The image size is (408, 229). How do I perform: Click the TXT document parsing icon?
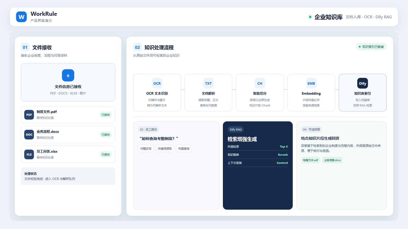pyautogui.click(x=208, y=83)
